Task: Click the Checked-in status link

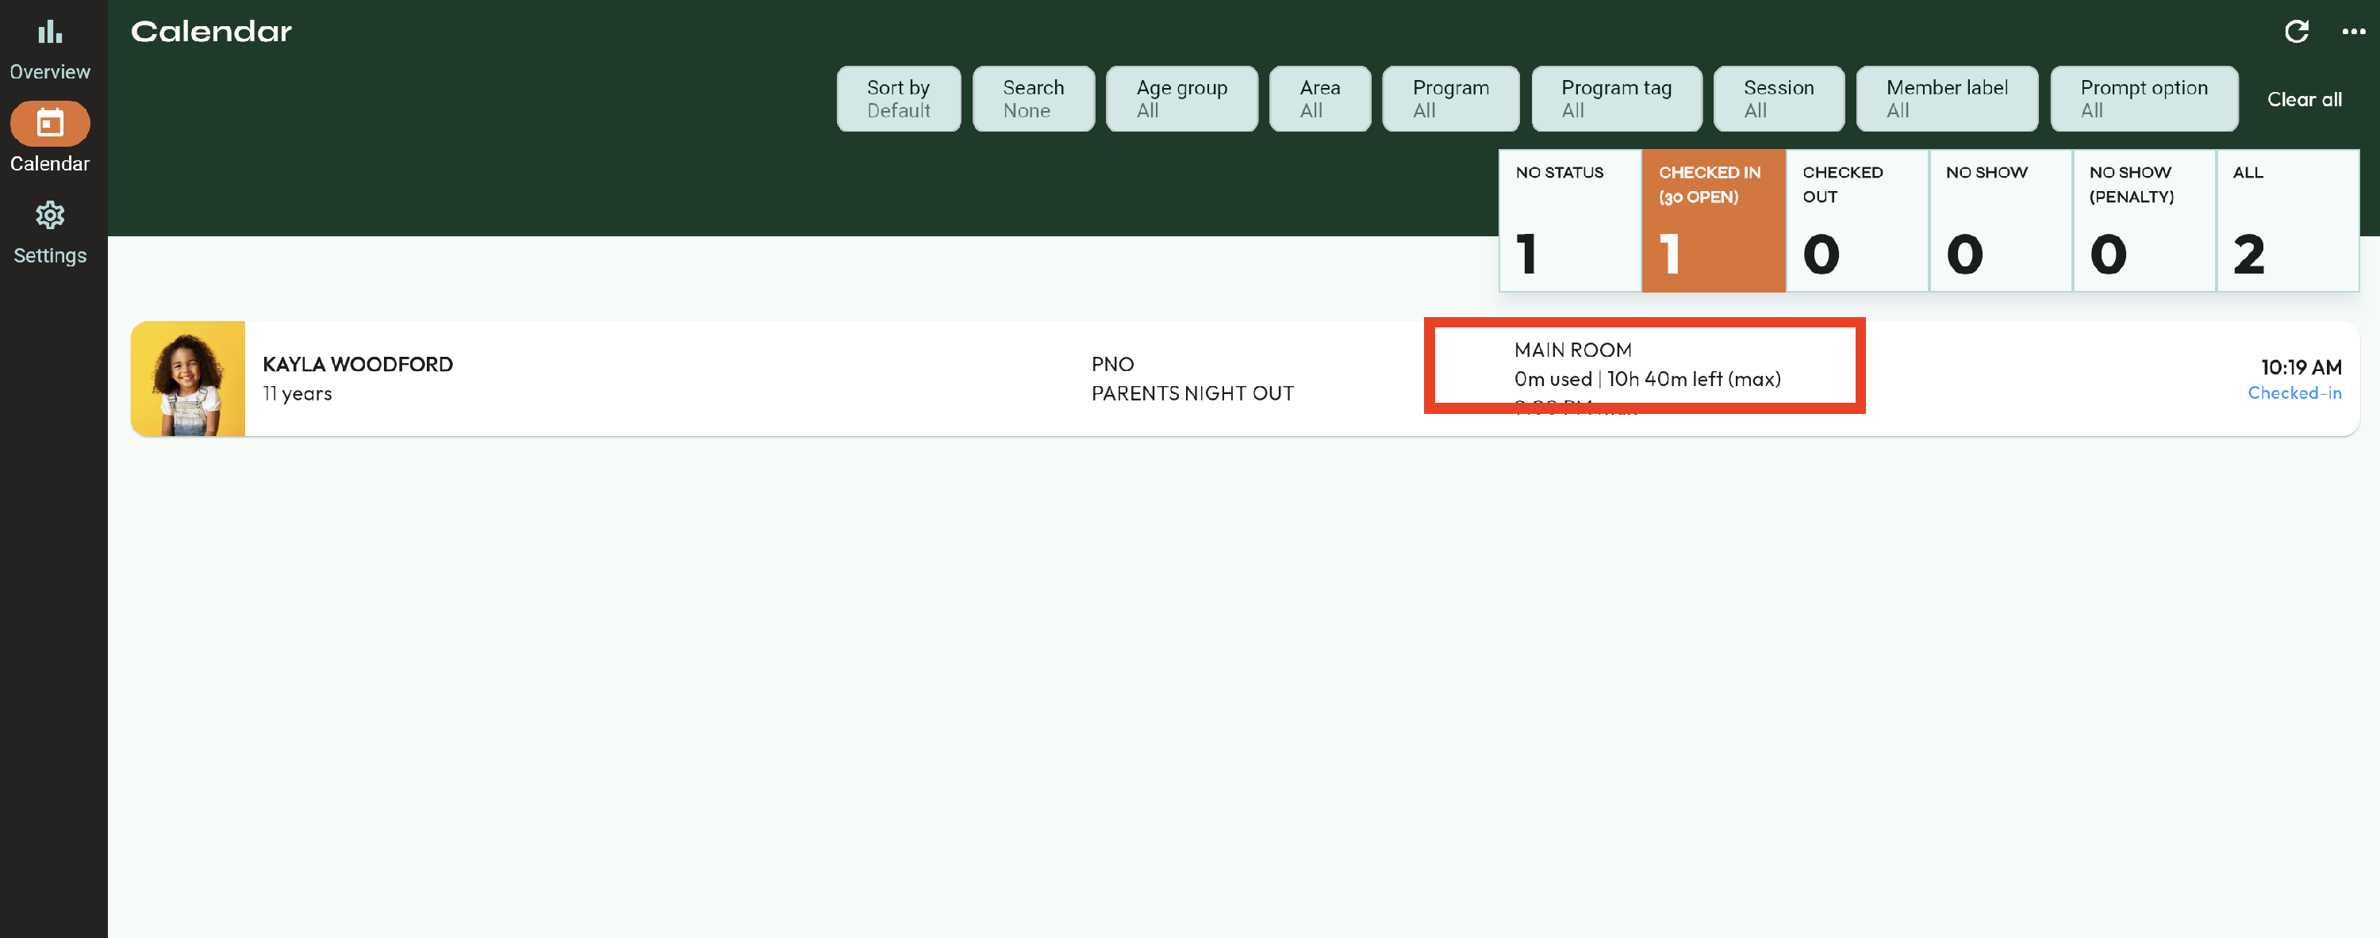Action: [x=2294, y=393]
